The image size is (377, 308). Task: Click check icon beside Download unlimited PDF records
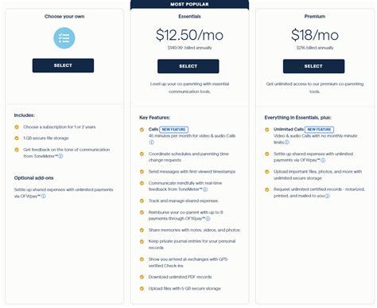coord(142,277)
